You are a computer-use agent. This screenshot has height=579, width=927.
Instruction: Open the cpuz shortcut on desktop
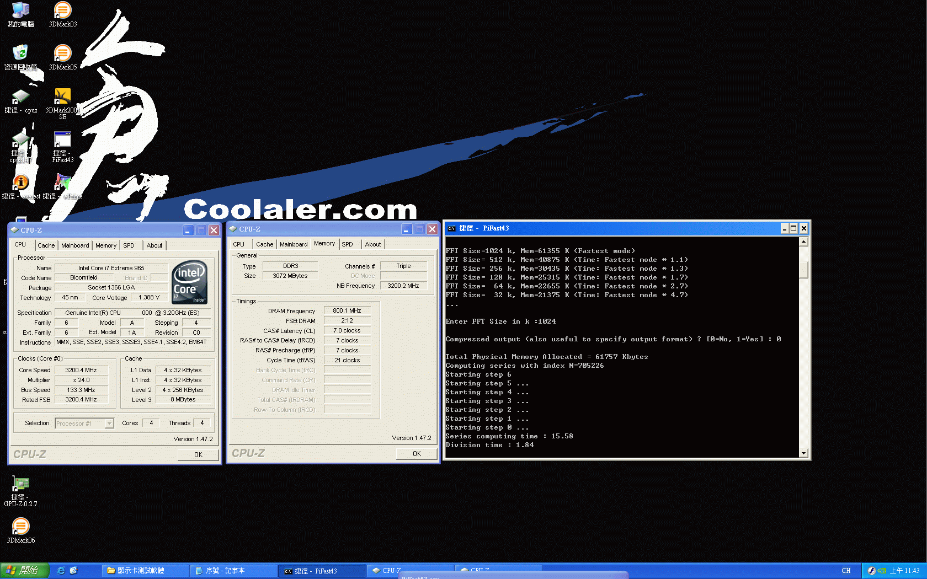20,101
